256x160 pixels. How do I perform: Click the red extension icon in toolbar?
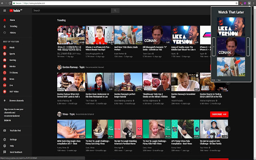pyautogui.click(x=241, y=3)
